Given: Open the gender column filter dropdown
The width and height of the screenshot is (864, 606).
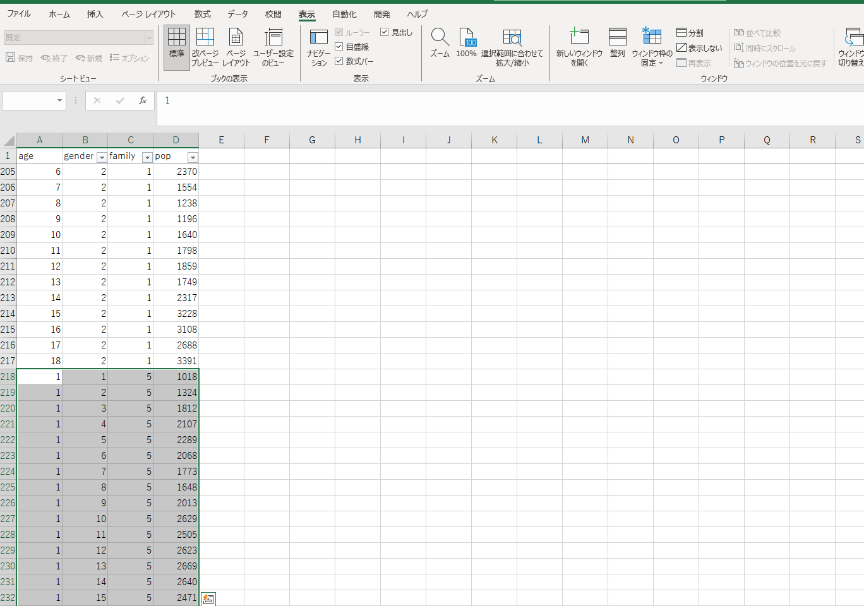Looking at the screenshot, I should coord(102,157).
